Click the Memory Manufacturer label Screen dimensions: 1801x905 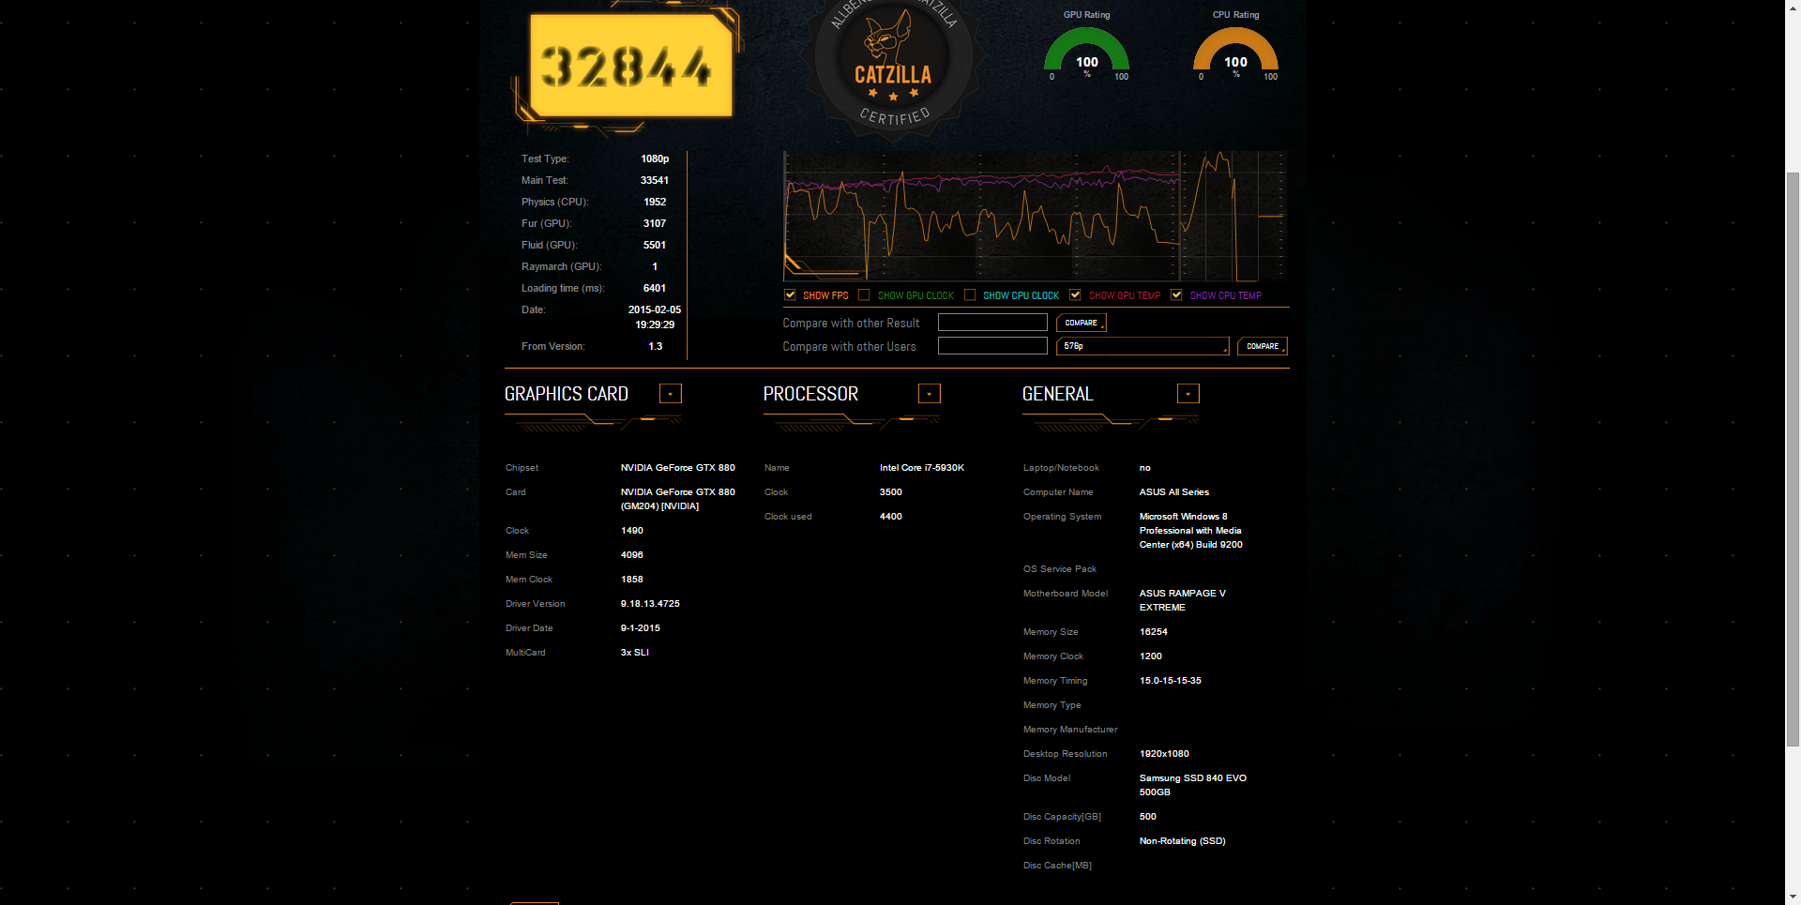click(1070, 729)
